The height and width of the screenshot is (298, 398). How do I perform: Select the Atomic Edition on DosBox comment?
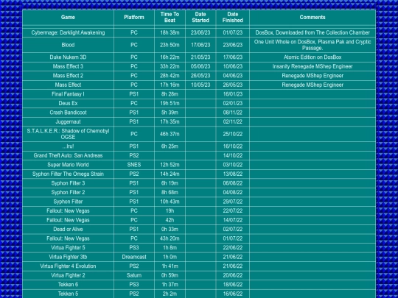[x=313, y=57]
